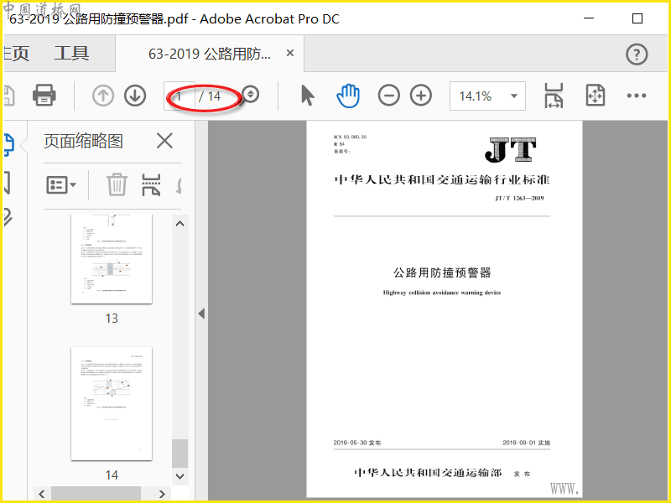Image resolution: width=671 pixels, height=503 pixels.
Task: Open page thumbnails sidebar icon
Action: (x=9, y=144)
